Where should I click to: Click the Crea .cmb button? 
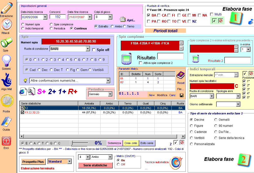131,143
